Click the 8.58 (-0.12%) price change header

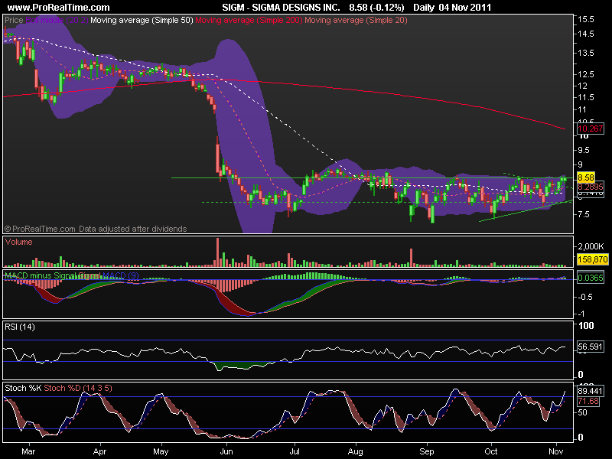376,8
